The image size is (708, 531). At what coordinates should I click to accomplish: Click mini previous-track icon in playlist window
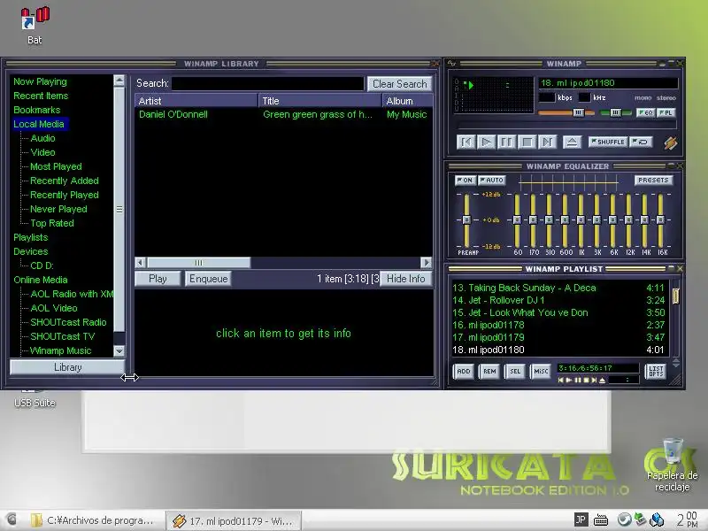tap(560, 381)
